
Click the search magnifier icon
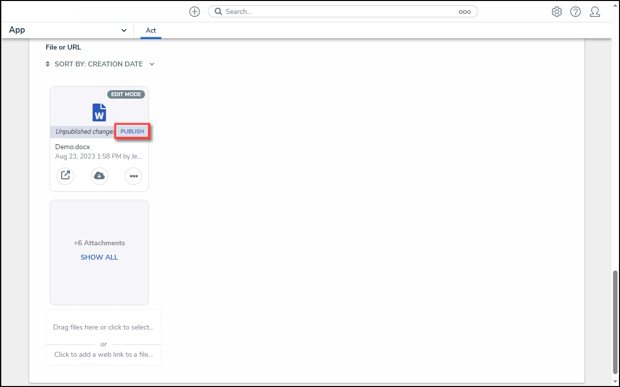tap(218, 11)
